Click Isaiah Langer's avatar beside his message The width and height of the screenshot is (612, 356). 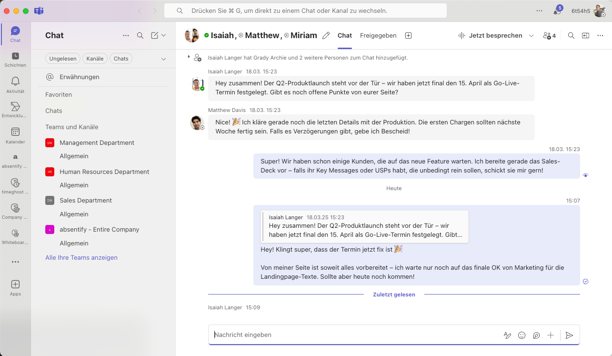tap(197, 84)
